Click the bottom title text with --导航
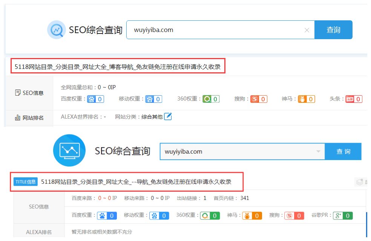This screenshot has width=371, height=241. pos(136,182)
